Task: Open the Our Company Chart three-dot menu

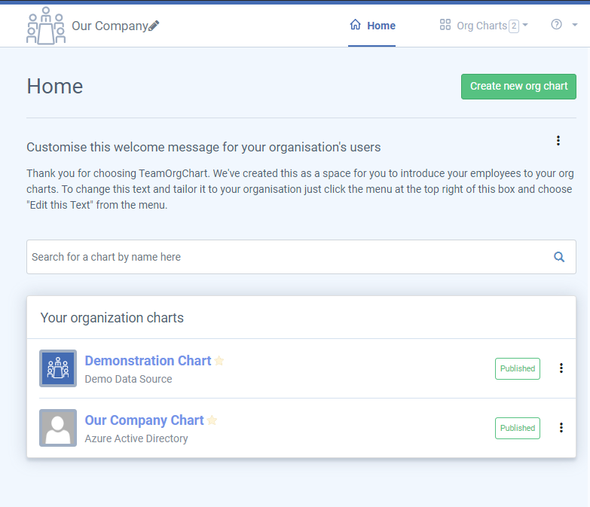Action: pos(561,428)
